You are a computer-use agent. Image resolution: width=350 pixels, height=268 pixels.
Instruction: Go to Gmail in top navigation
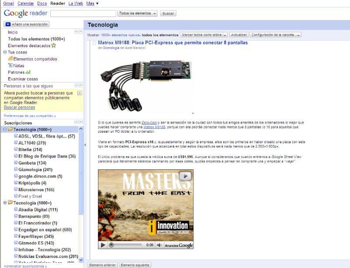(8, 3)
